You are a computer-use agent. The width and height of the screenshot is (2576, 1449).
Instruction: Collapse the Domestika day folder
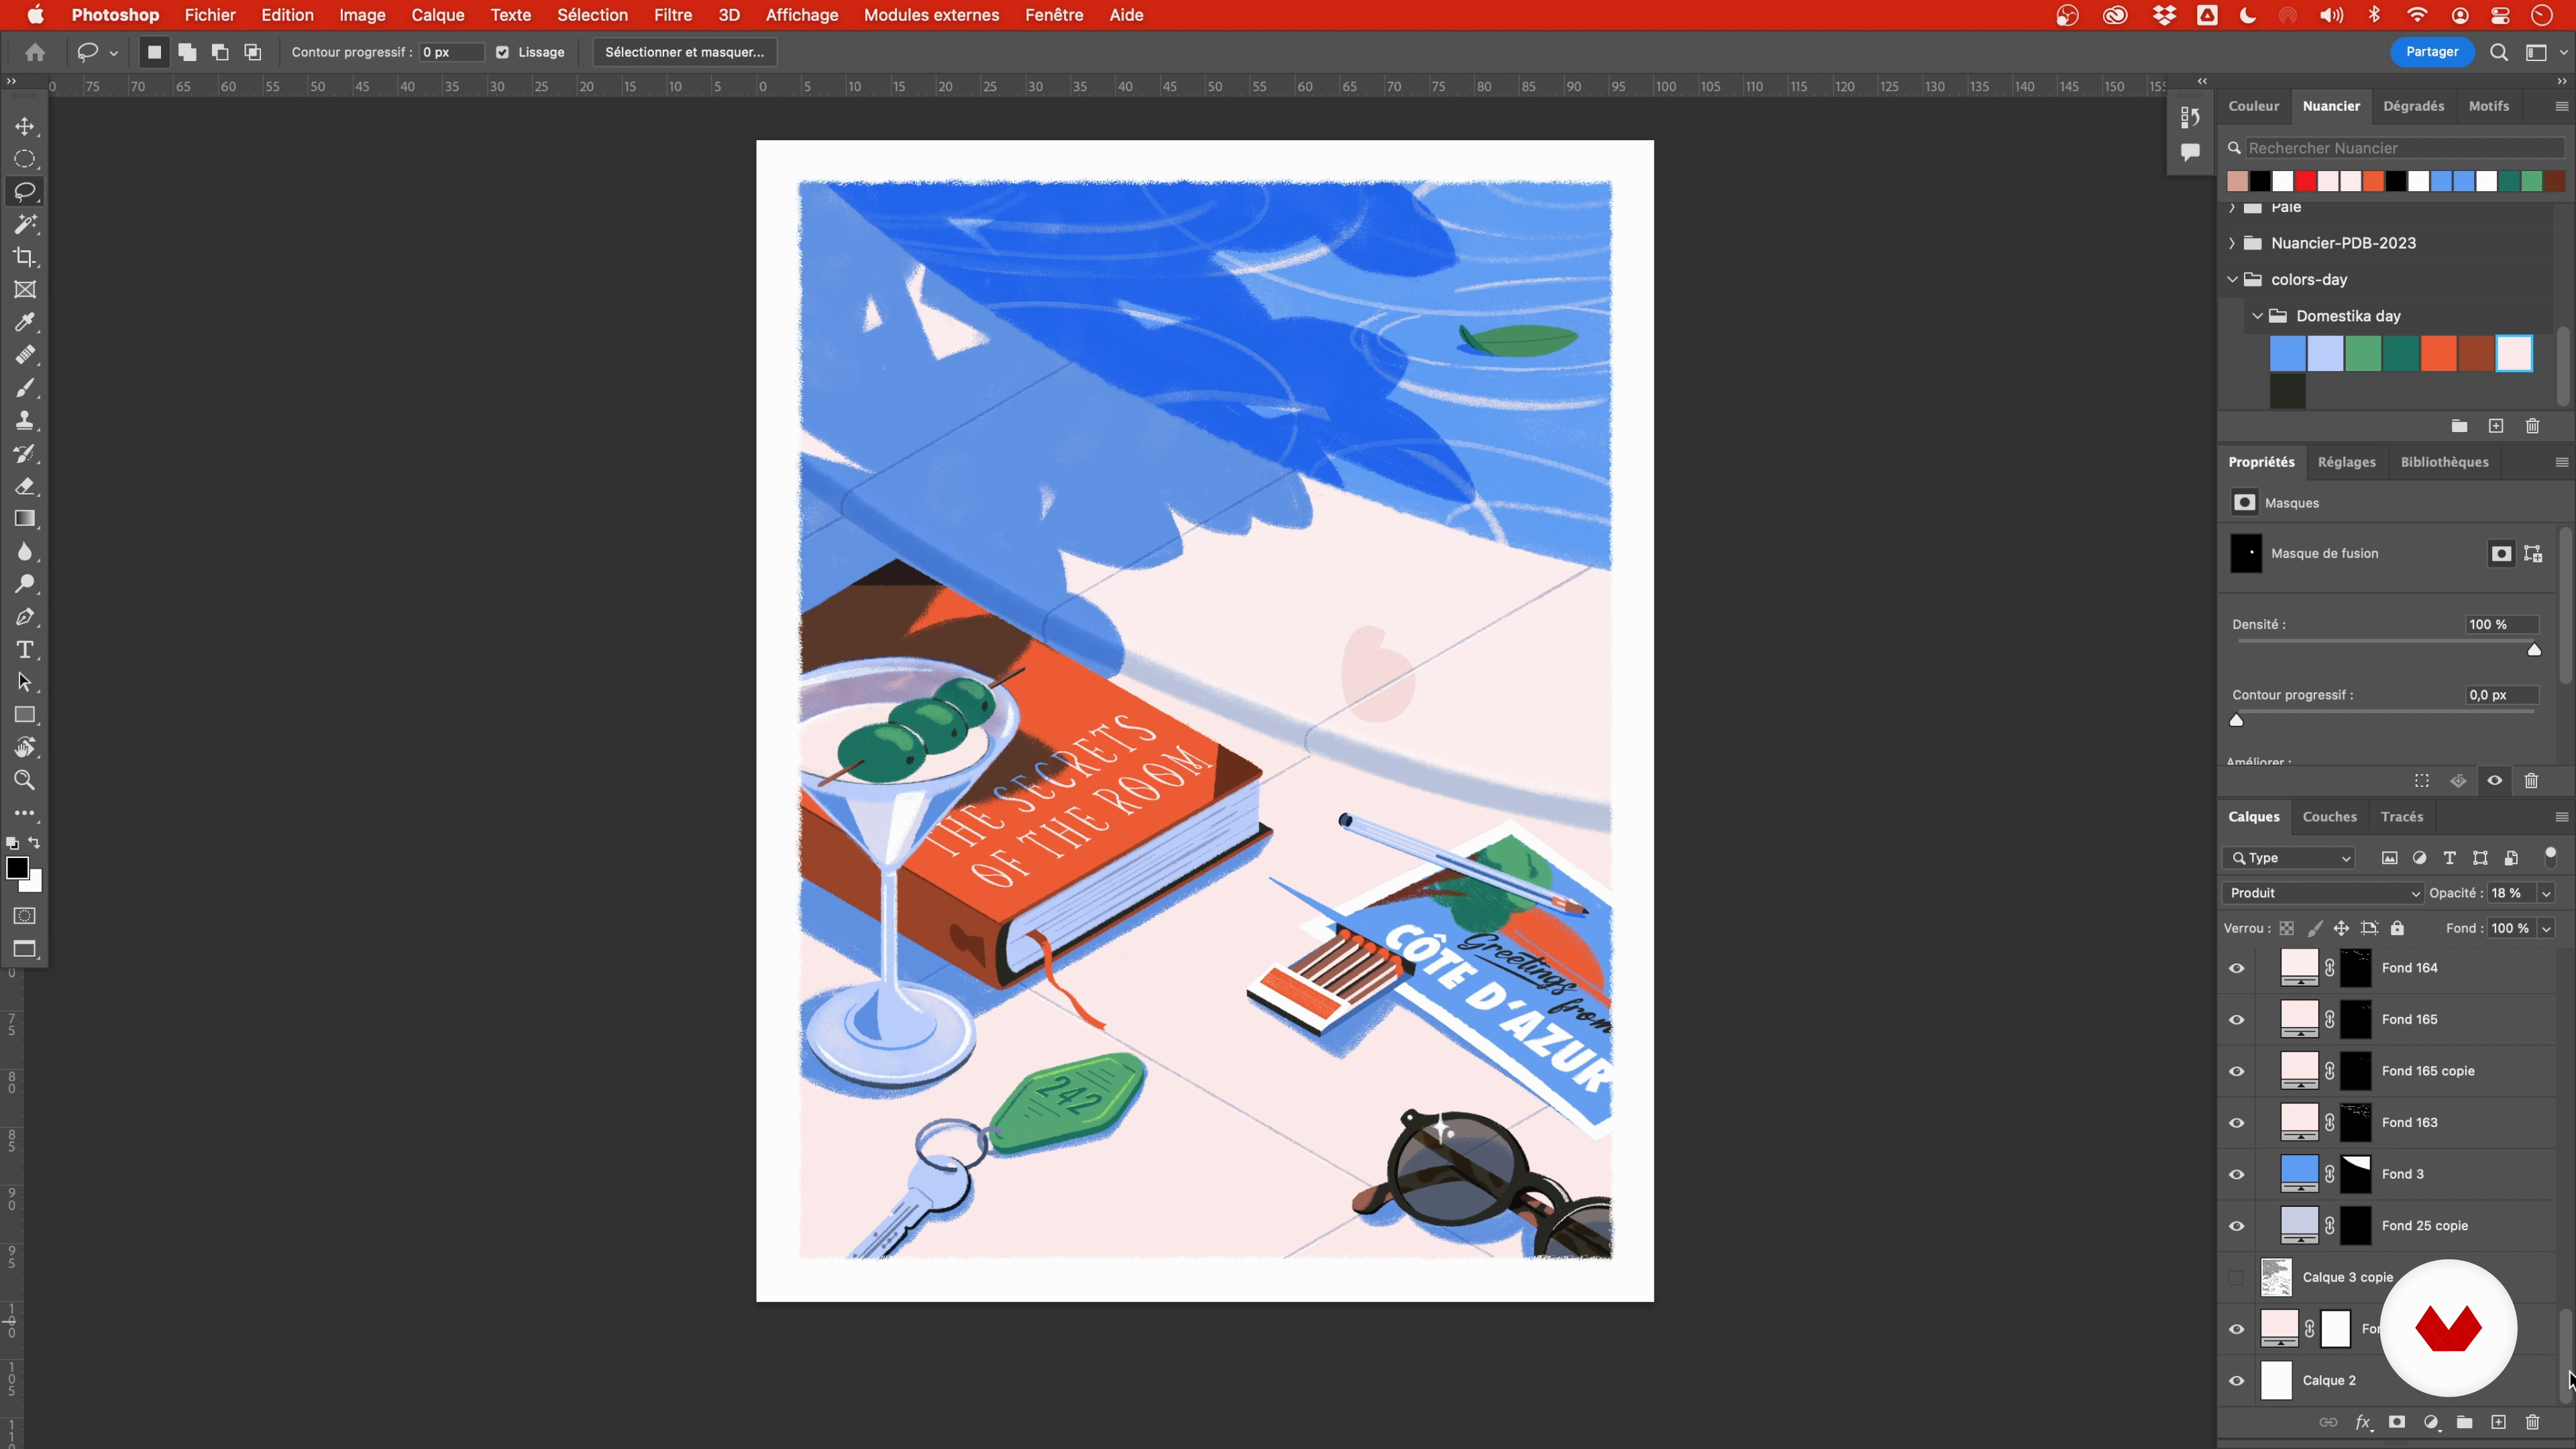tap(2257, 316)
